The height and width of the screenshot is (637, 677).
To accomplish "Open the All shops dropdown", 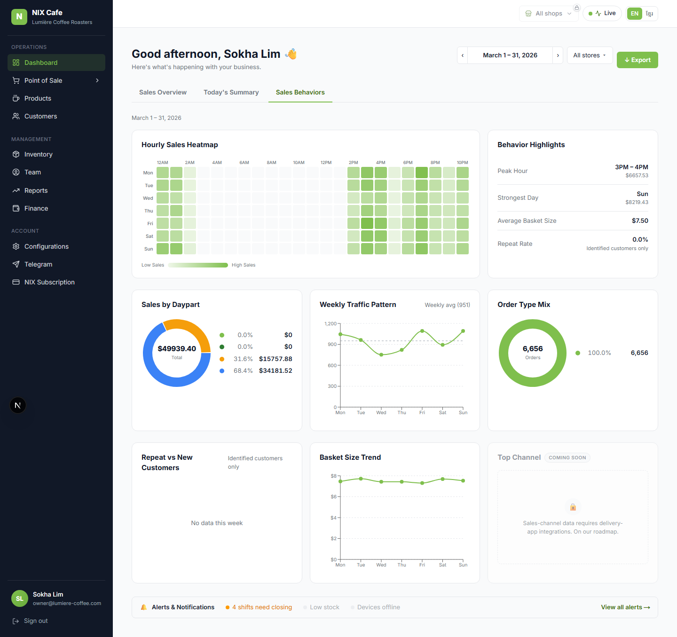I will (x=549, y=14).
